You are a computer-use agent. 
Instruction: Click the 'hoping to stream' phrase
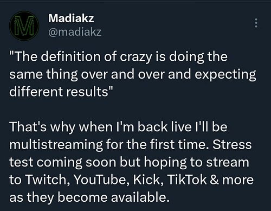coord(197,163)
